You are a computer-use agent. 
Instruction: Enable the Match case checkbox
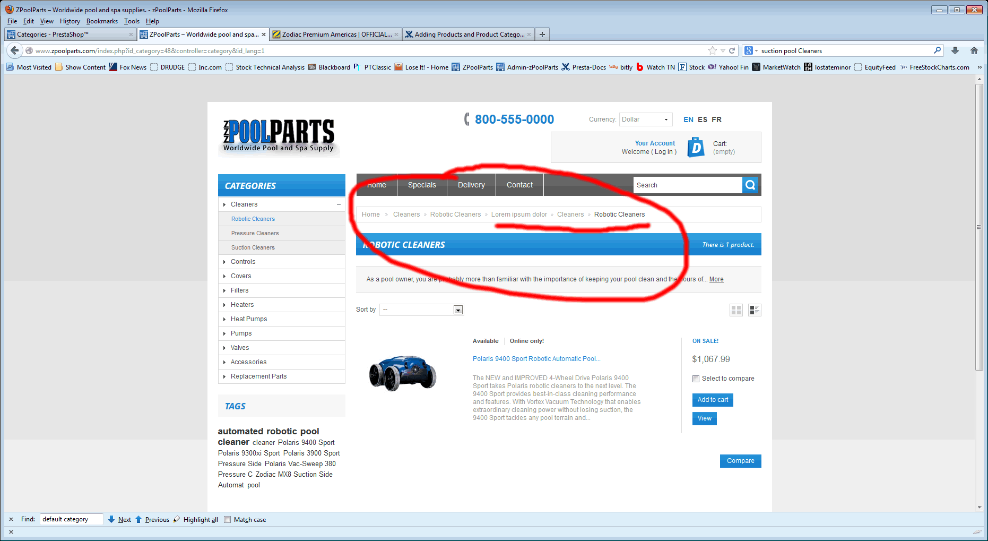[228, 519]
